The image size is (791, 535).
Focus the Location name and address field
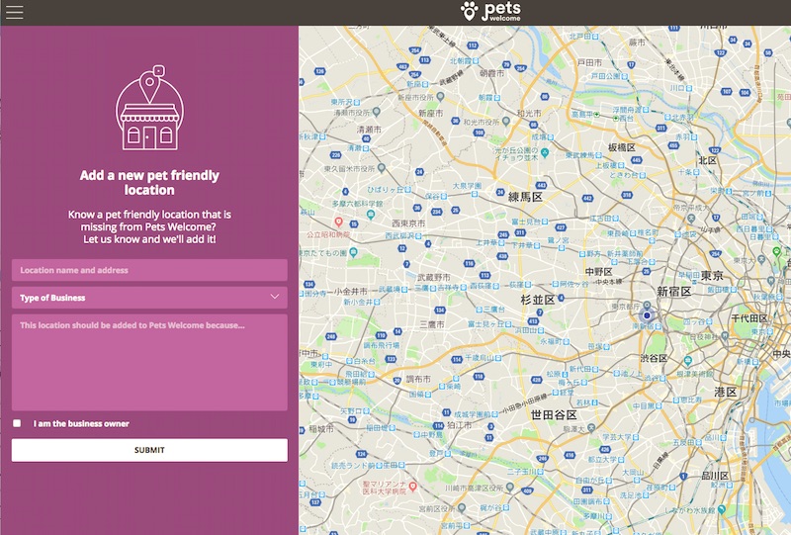coord(149,270)
